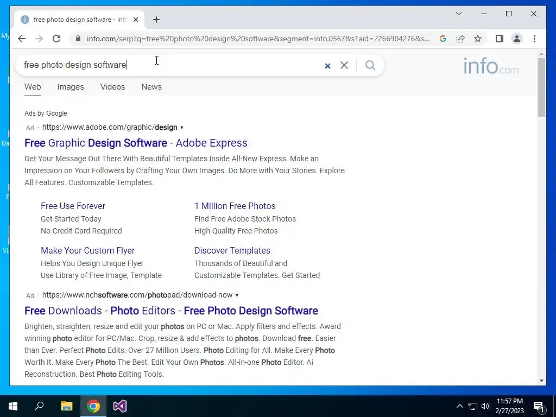The height and width of the screenshot is (417, 556).
Task: Switch to Videos results tab
Action: coord(112,87)
